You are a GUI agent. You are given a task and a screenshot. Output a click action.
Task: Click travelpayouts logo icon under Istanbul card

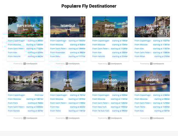[x=67, y=64]
